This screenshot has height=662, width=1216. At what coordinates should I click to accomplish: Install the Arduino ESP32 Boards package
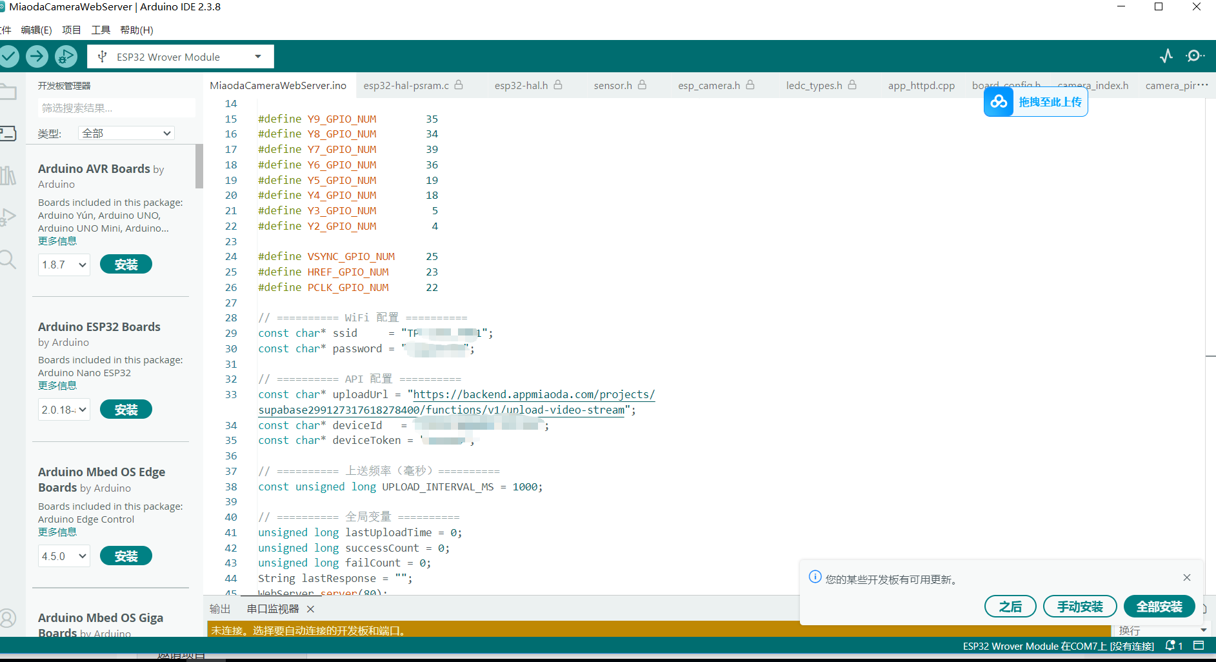(126, 410)
